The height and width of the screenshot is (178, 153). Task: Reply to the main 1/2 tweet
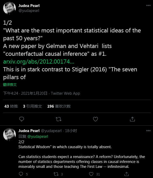point(22,119)
